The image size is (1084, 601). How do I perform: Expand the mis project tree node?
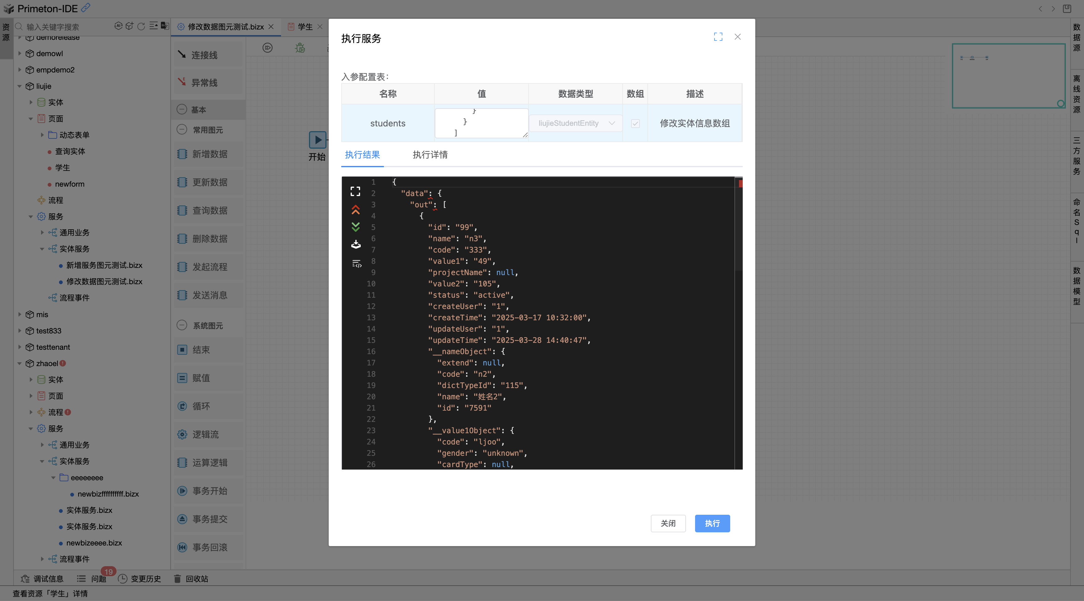tap(19, 314)
